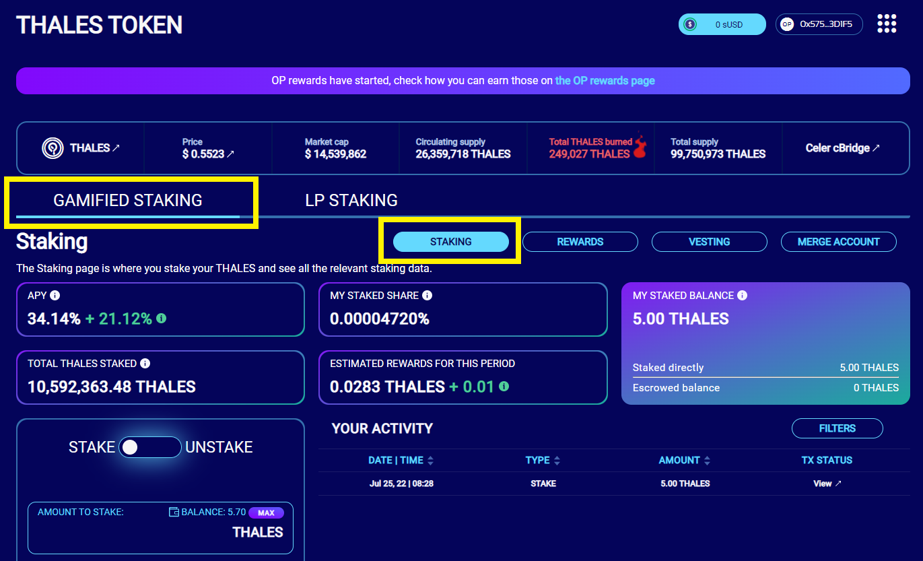Open the Rewards sub-tab
The image size is (923, 561).
(x=580, y=242)
